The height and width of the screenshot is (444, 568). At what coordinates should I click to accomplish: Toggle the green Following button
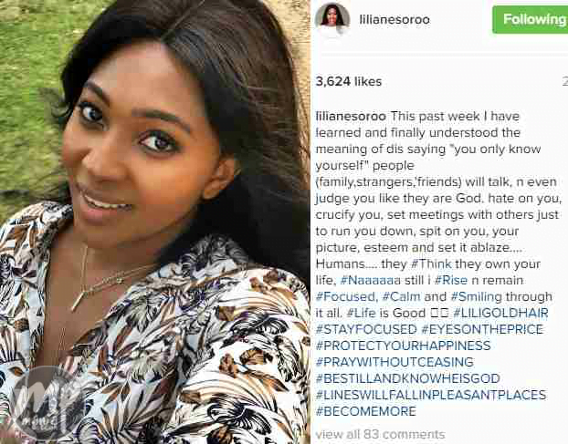531,19
